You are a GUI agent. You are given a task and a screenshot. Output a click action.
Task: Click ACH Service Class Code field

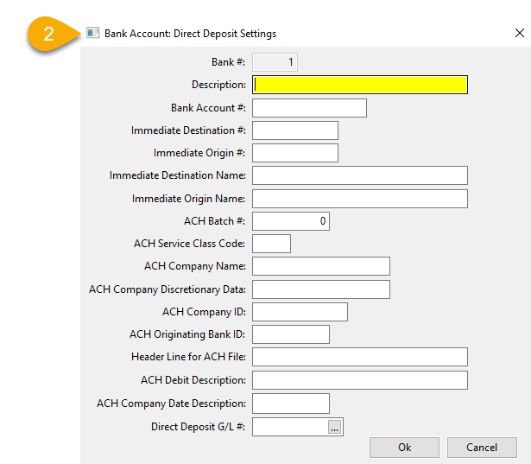point(272,244)
